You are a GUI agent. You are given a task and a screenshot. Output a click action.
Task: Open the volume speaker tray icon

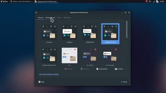pos(150,1)
